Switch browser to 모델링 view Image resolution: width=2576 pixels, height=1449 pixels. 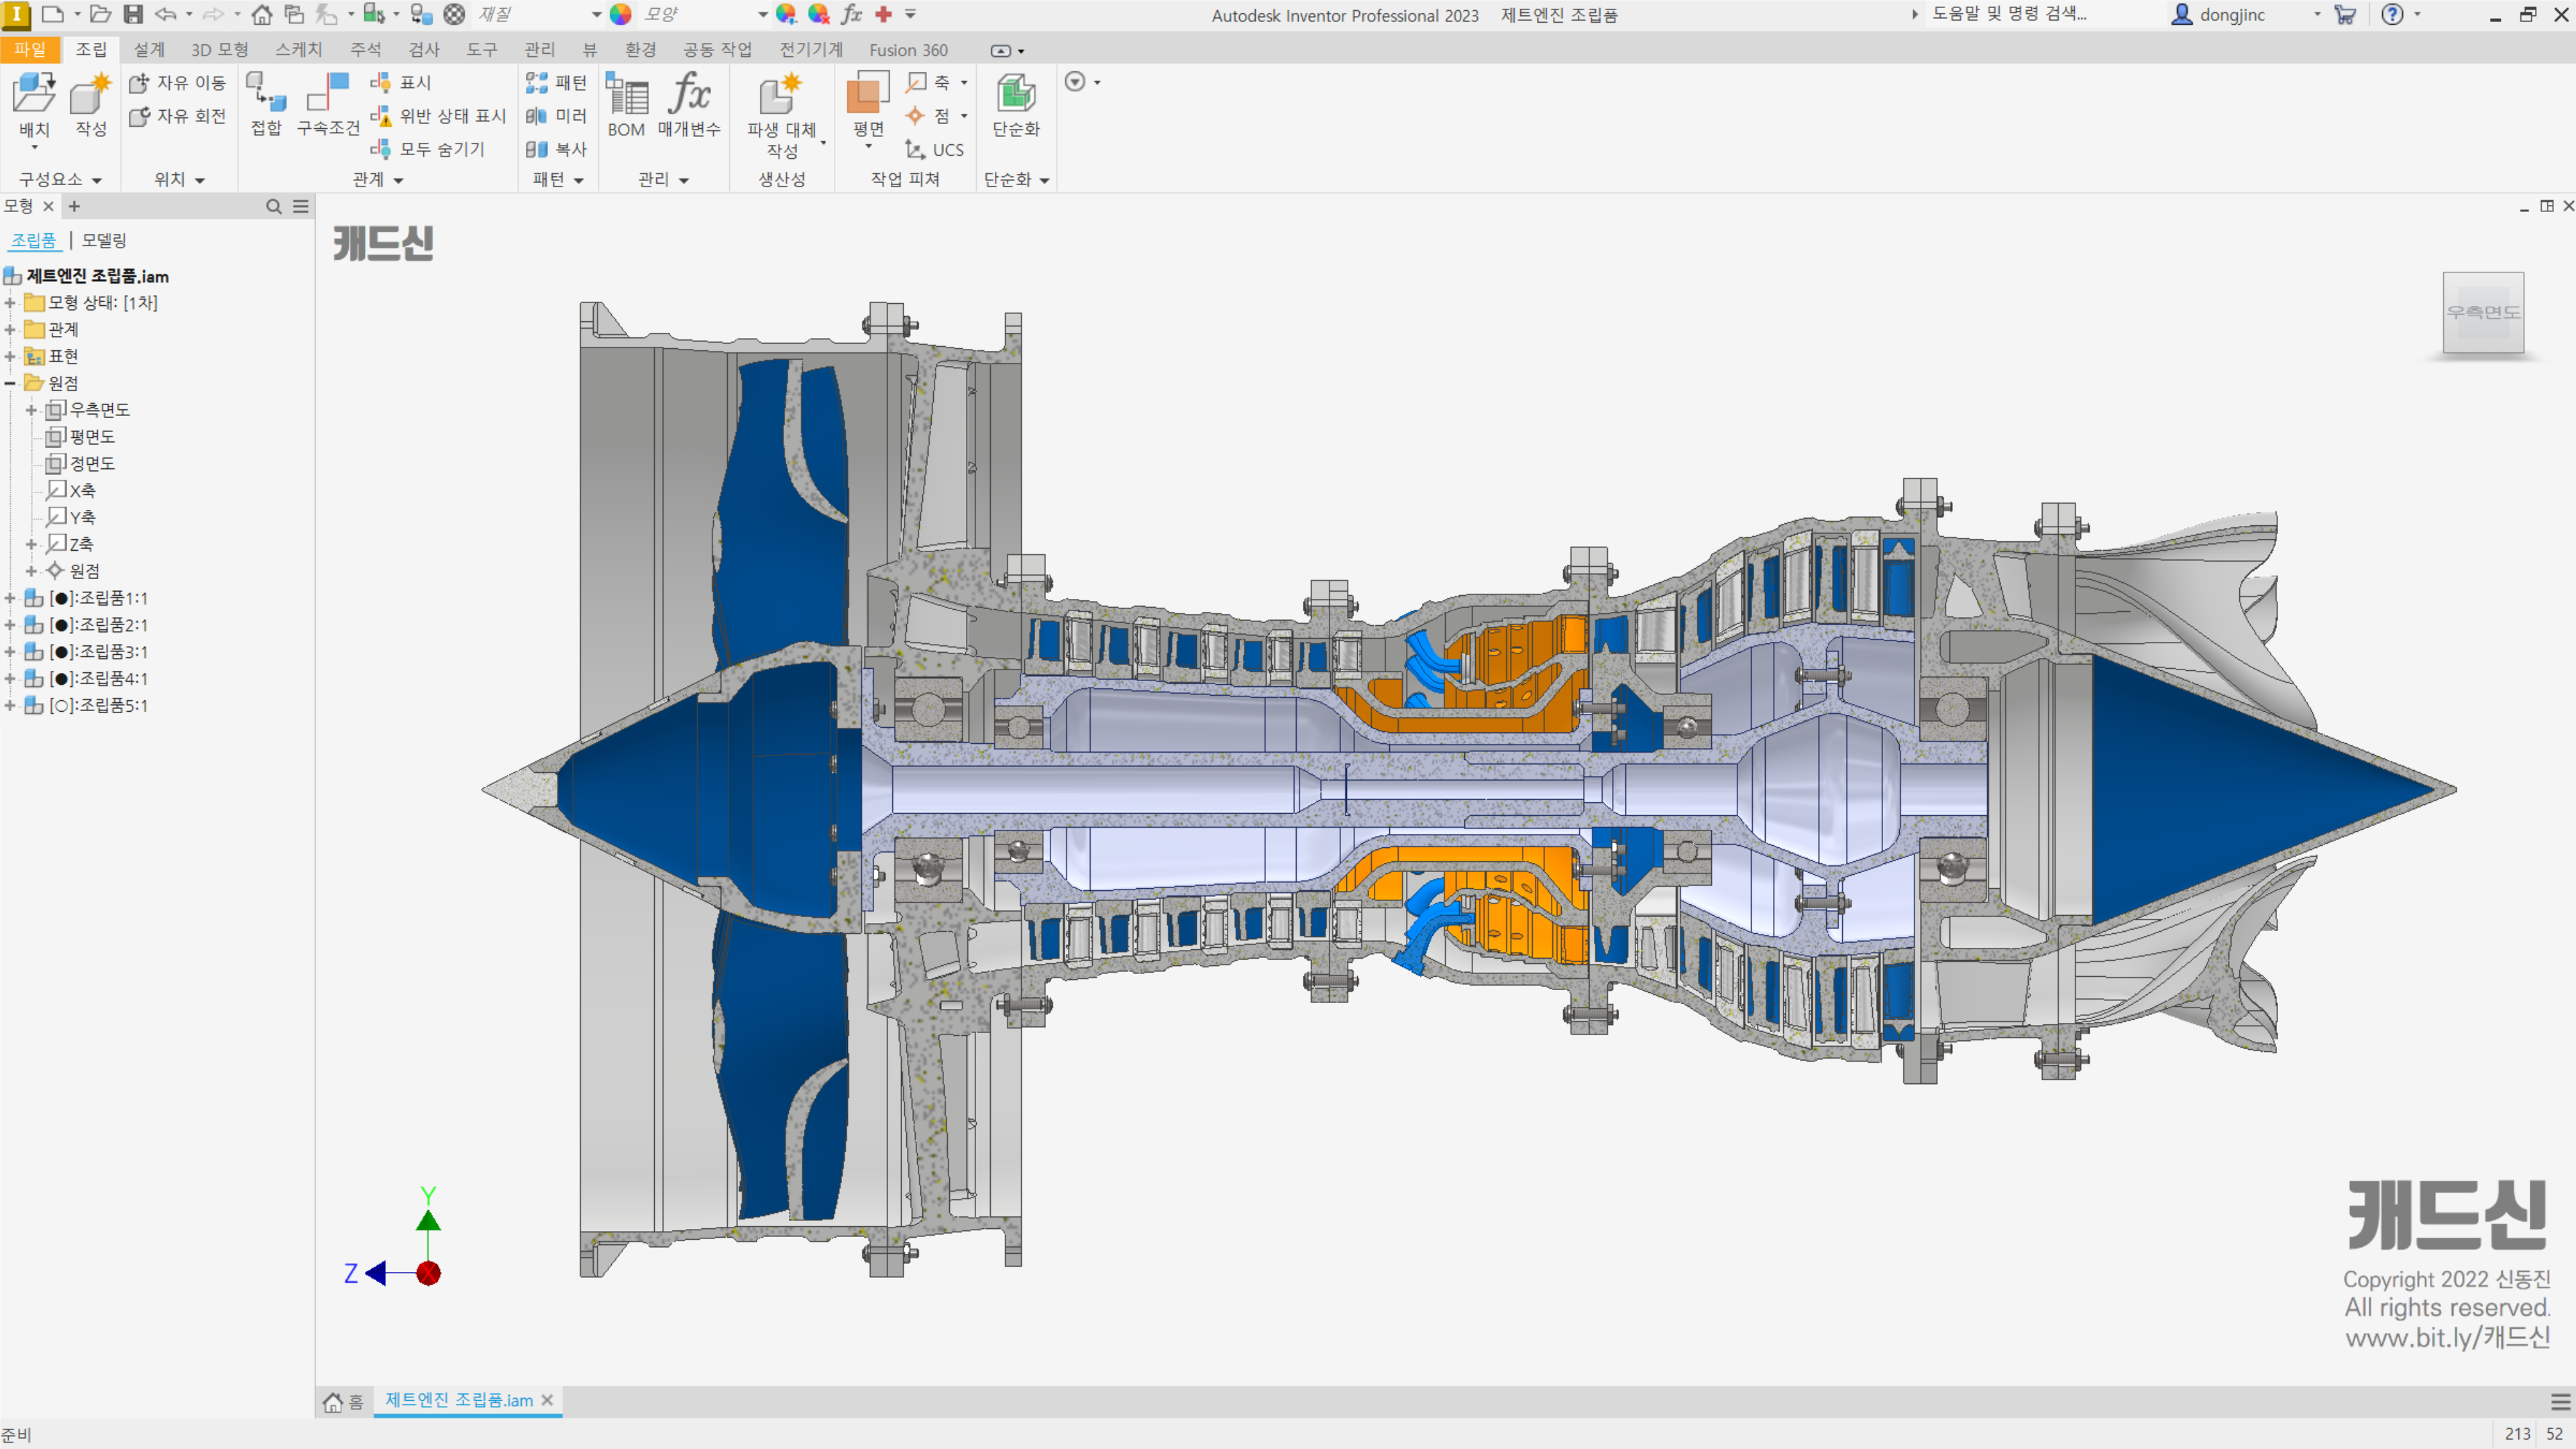click(x=104, y=240)
